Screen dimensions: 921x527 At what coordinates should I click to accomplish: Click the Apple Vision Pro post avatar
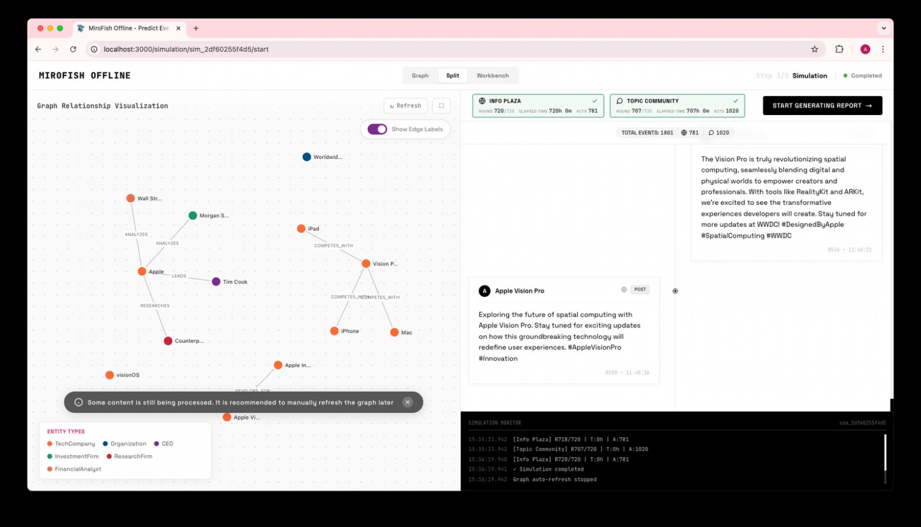click(x=485, y=291)
